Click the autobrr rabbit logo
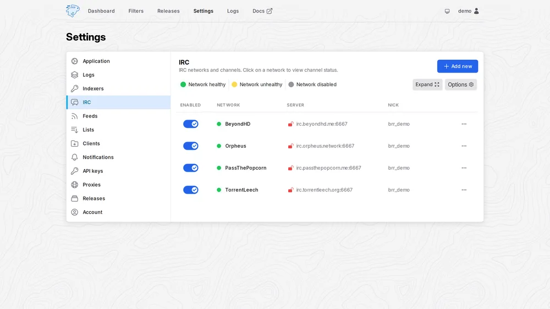 (73, 11)
